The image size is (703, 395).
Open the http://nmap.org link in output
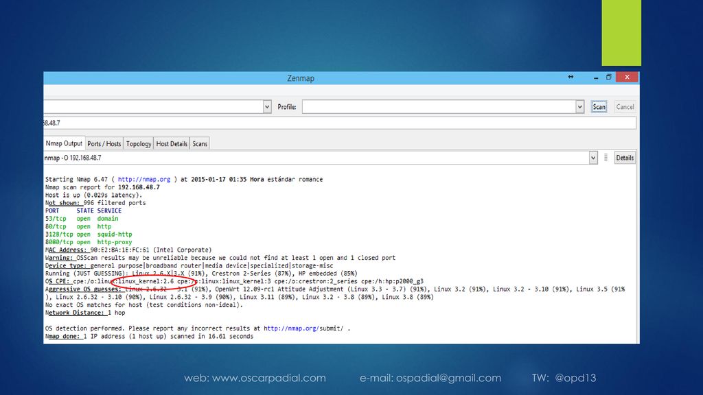[144, 179]
